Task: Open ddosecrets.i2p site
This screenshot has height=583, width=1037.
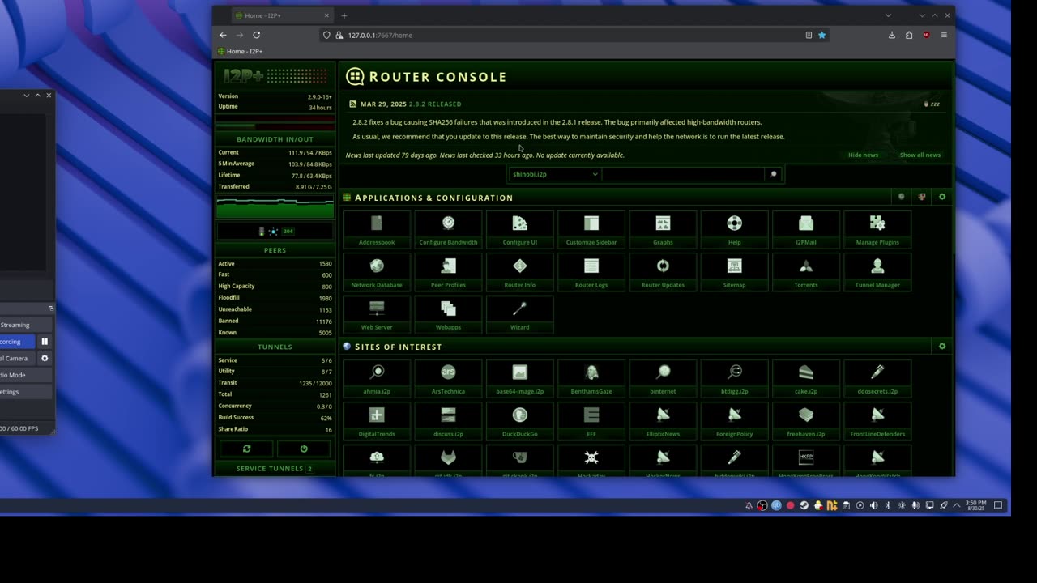Action: (x=877, y=378)
